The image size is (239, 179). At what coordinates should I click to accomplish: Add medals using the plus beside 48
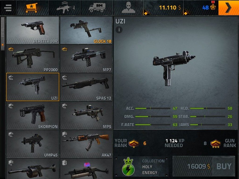tap(186, 14)
